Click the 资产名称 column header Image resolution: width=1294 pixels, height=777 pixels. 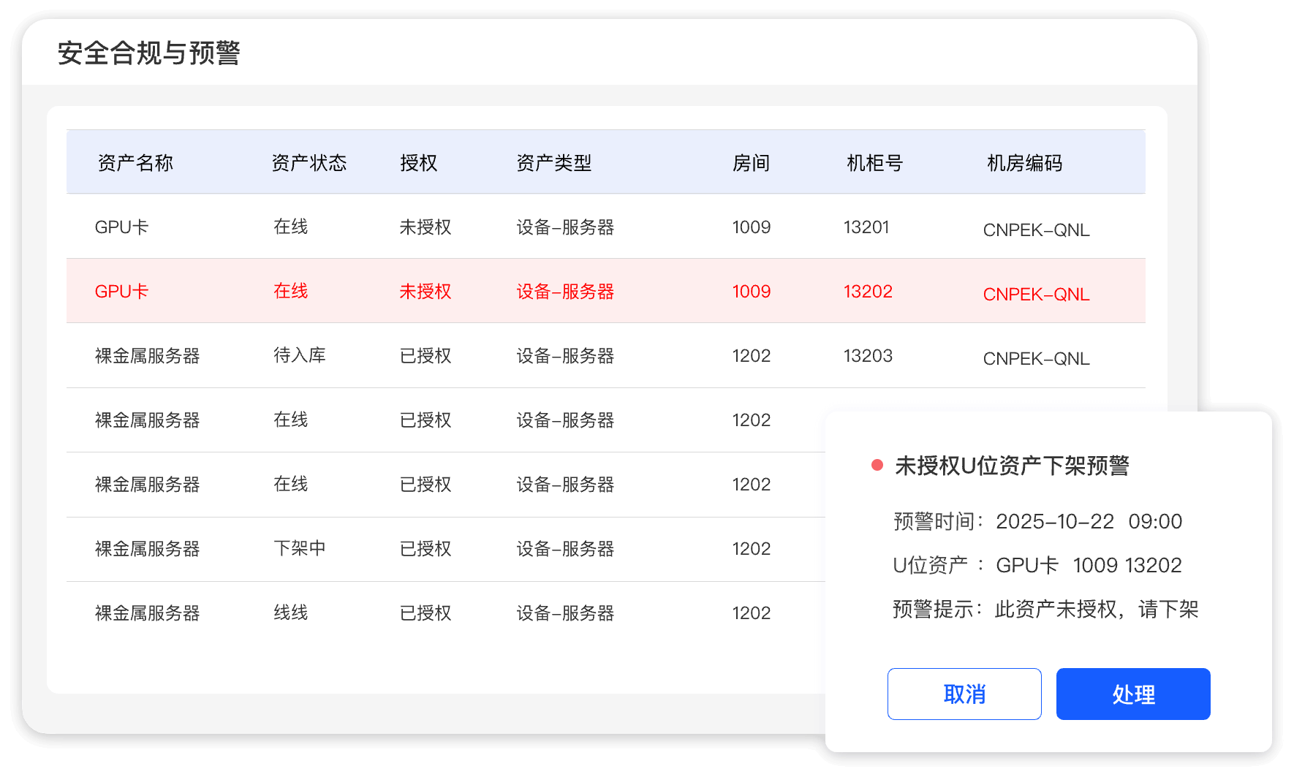(135, 162)
